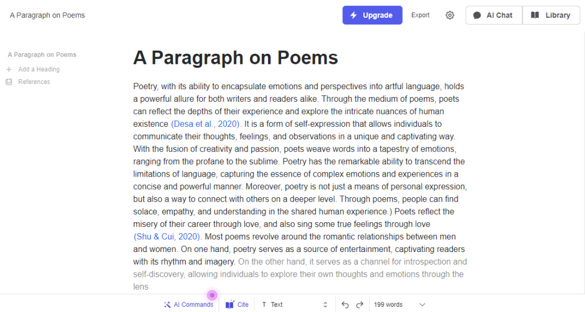The width and height of the screenshot is (585, 312).
Task: Click the undo arrow icon
Action: click(x=345, y=305)
